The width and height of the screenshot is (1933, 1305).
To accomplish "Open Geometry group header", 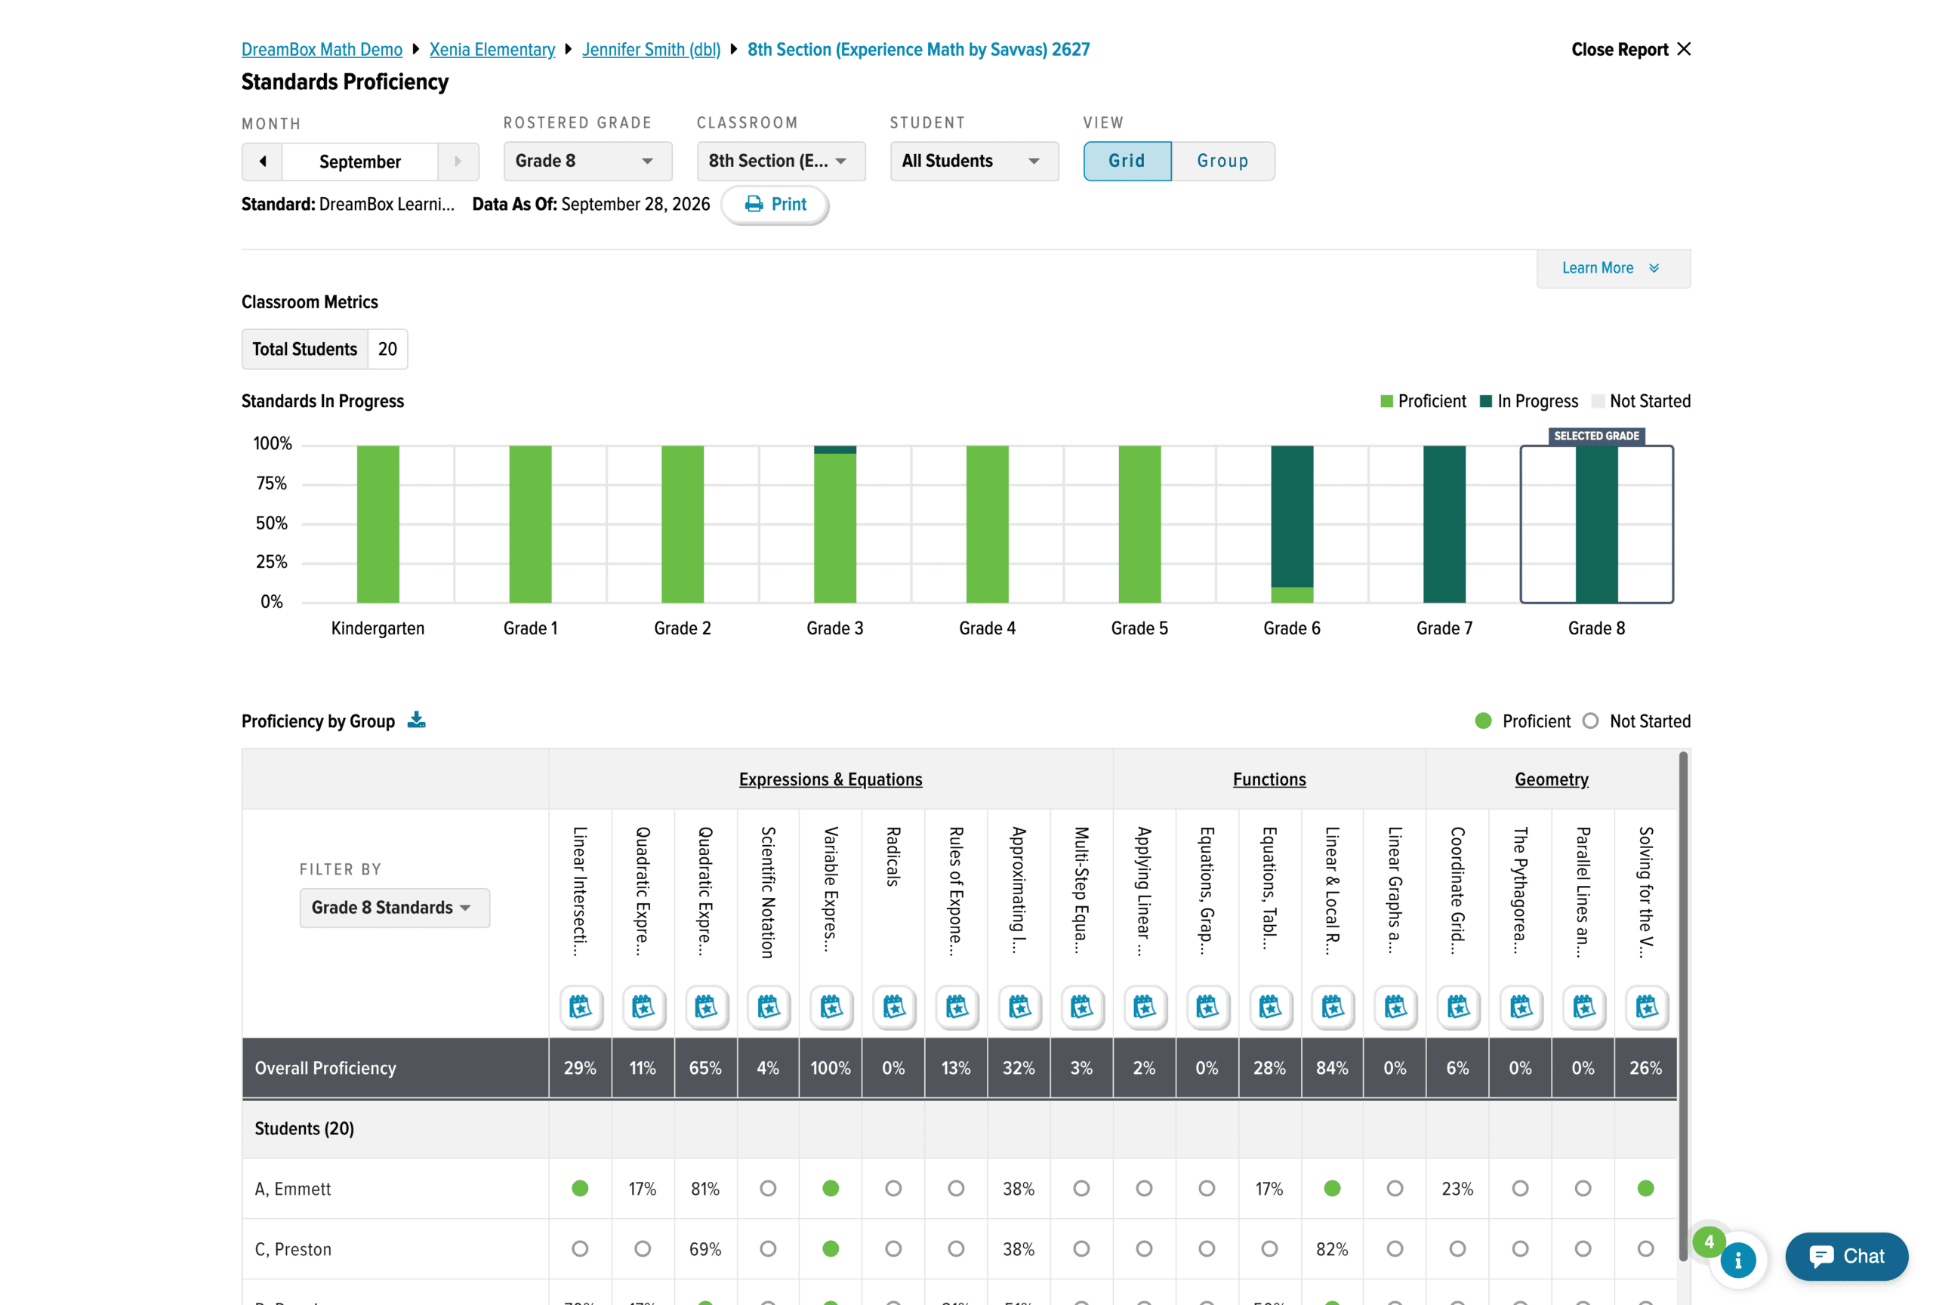I will coord(1551,779).
